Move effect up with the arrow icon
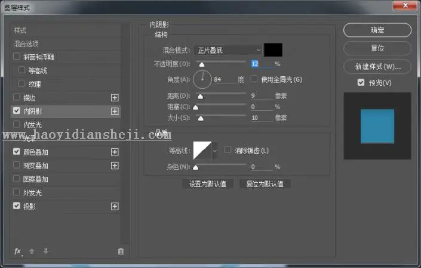 (32, 251)
